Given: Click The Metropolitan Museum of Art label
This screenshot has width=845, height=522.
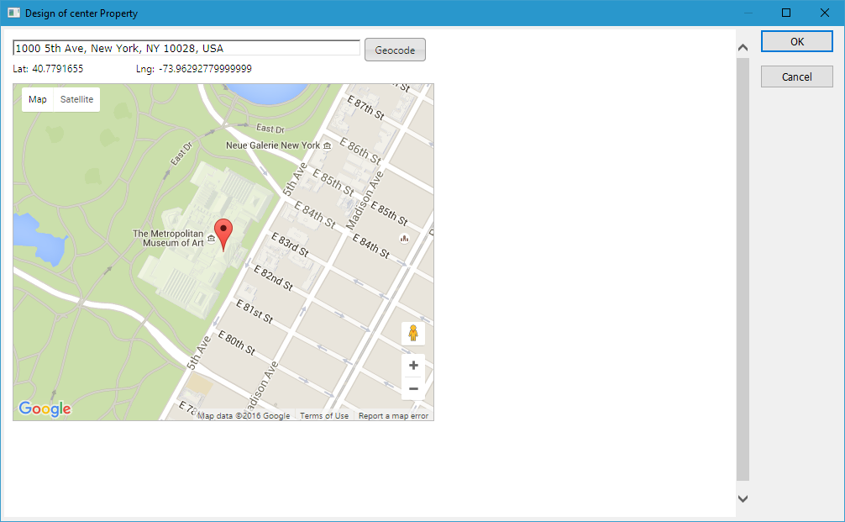Looking at the screenshot, I should pyautogui.click(x=169, y=239).
